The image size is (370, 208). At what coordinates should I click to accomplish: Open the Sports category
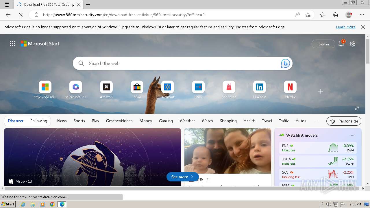[x=79, y=121]
